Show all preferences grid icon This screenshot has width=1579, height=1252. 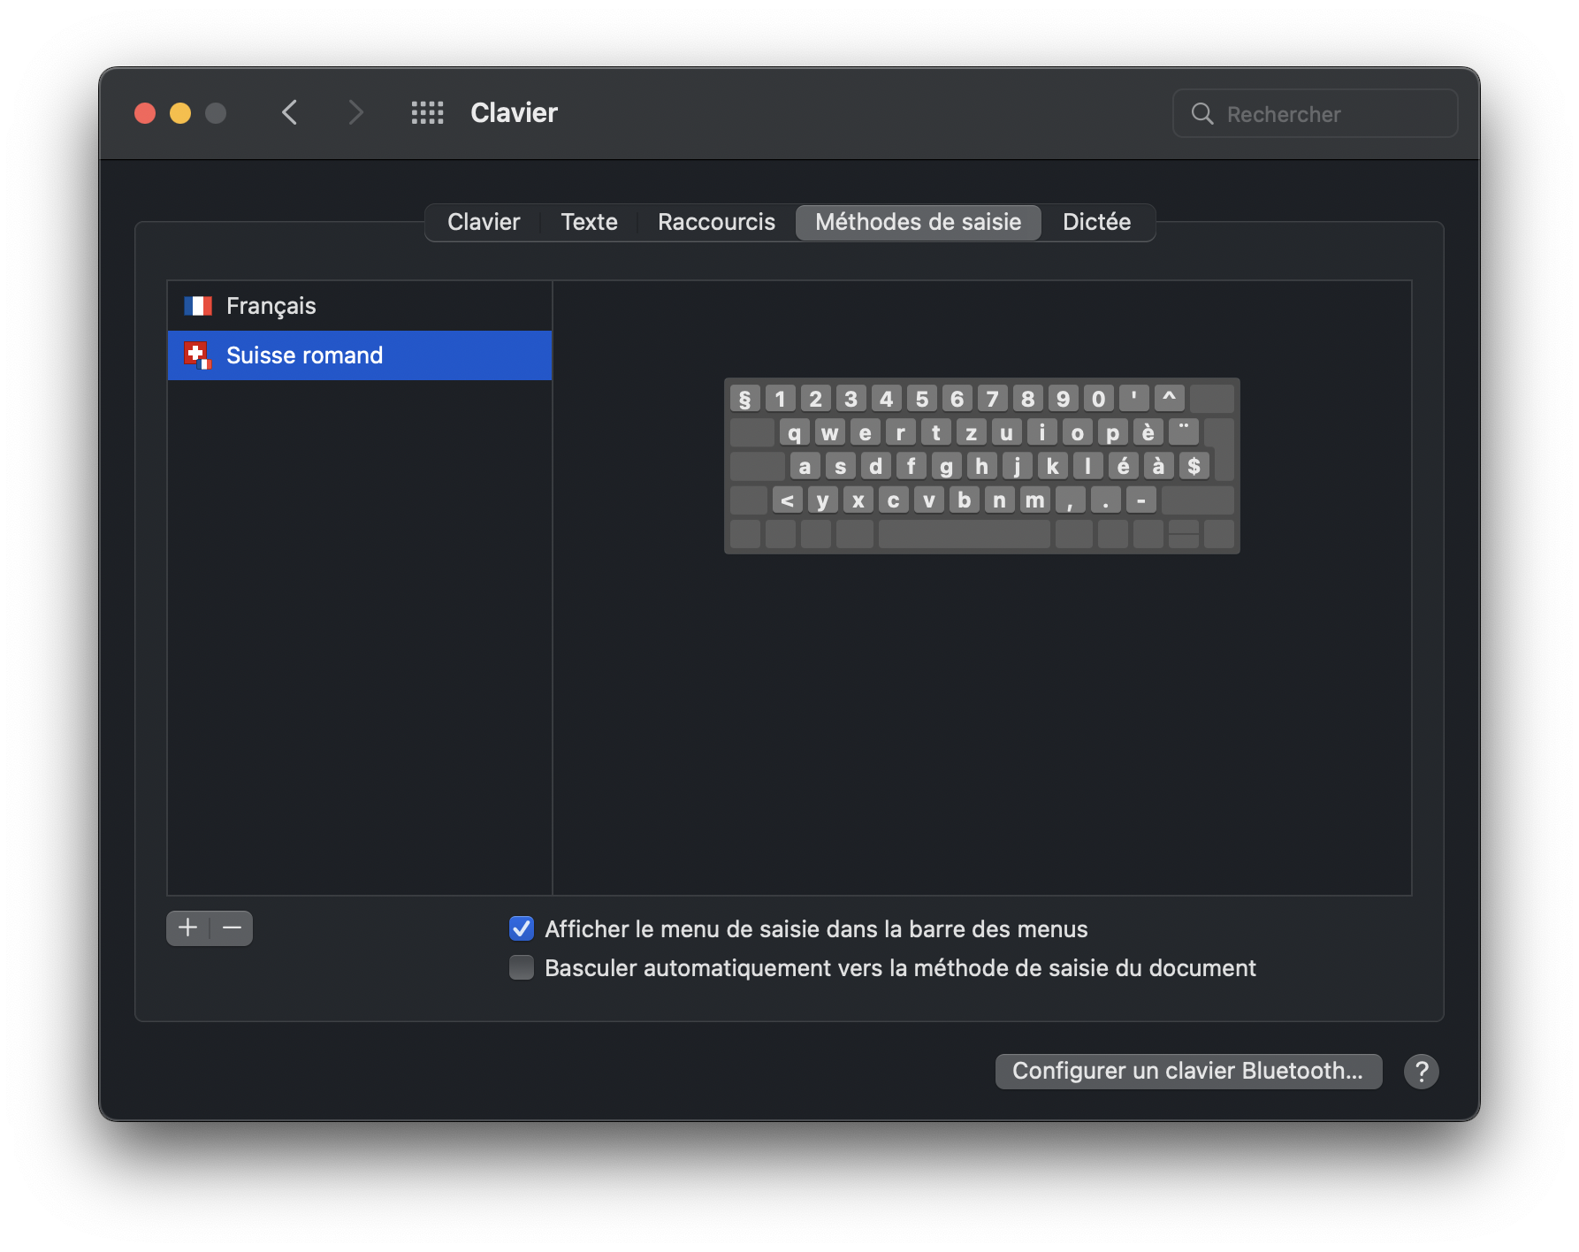(x=427, y=112)
